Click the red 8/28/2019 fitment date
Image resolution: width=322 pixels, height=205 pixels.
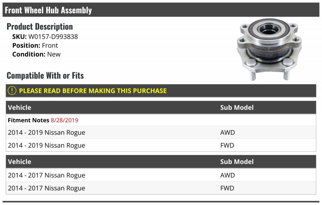click(64, 120)
